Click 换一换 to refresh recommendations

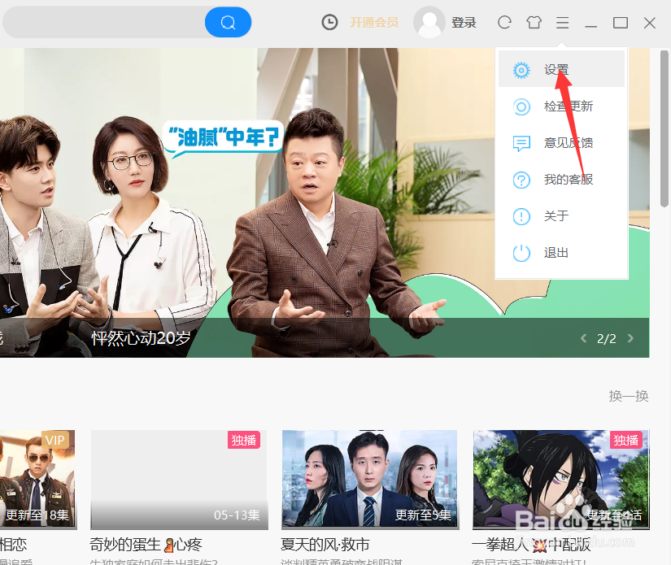click(629, 396)
